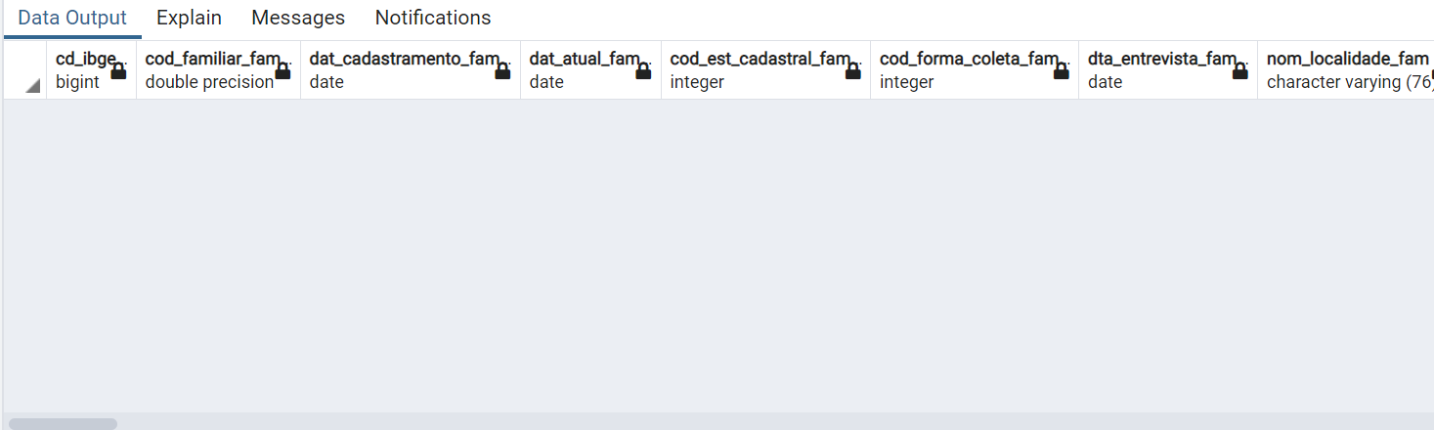The image size is (1434, 430).
Task: Select the dat_atual_fam column header
Action: [x=590, y=69]
